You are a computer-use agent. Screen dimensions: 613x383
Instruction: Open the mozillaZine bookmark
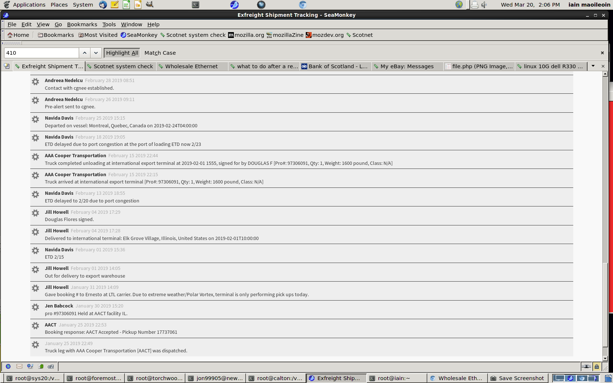(285, 35)
